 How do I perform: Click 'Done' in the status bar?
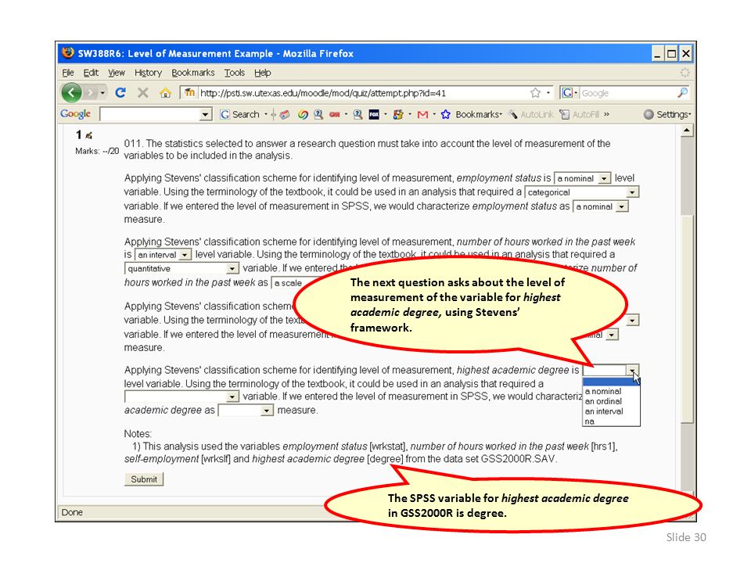[72, 512]
